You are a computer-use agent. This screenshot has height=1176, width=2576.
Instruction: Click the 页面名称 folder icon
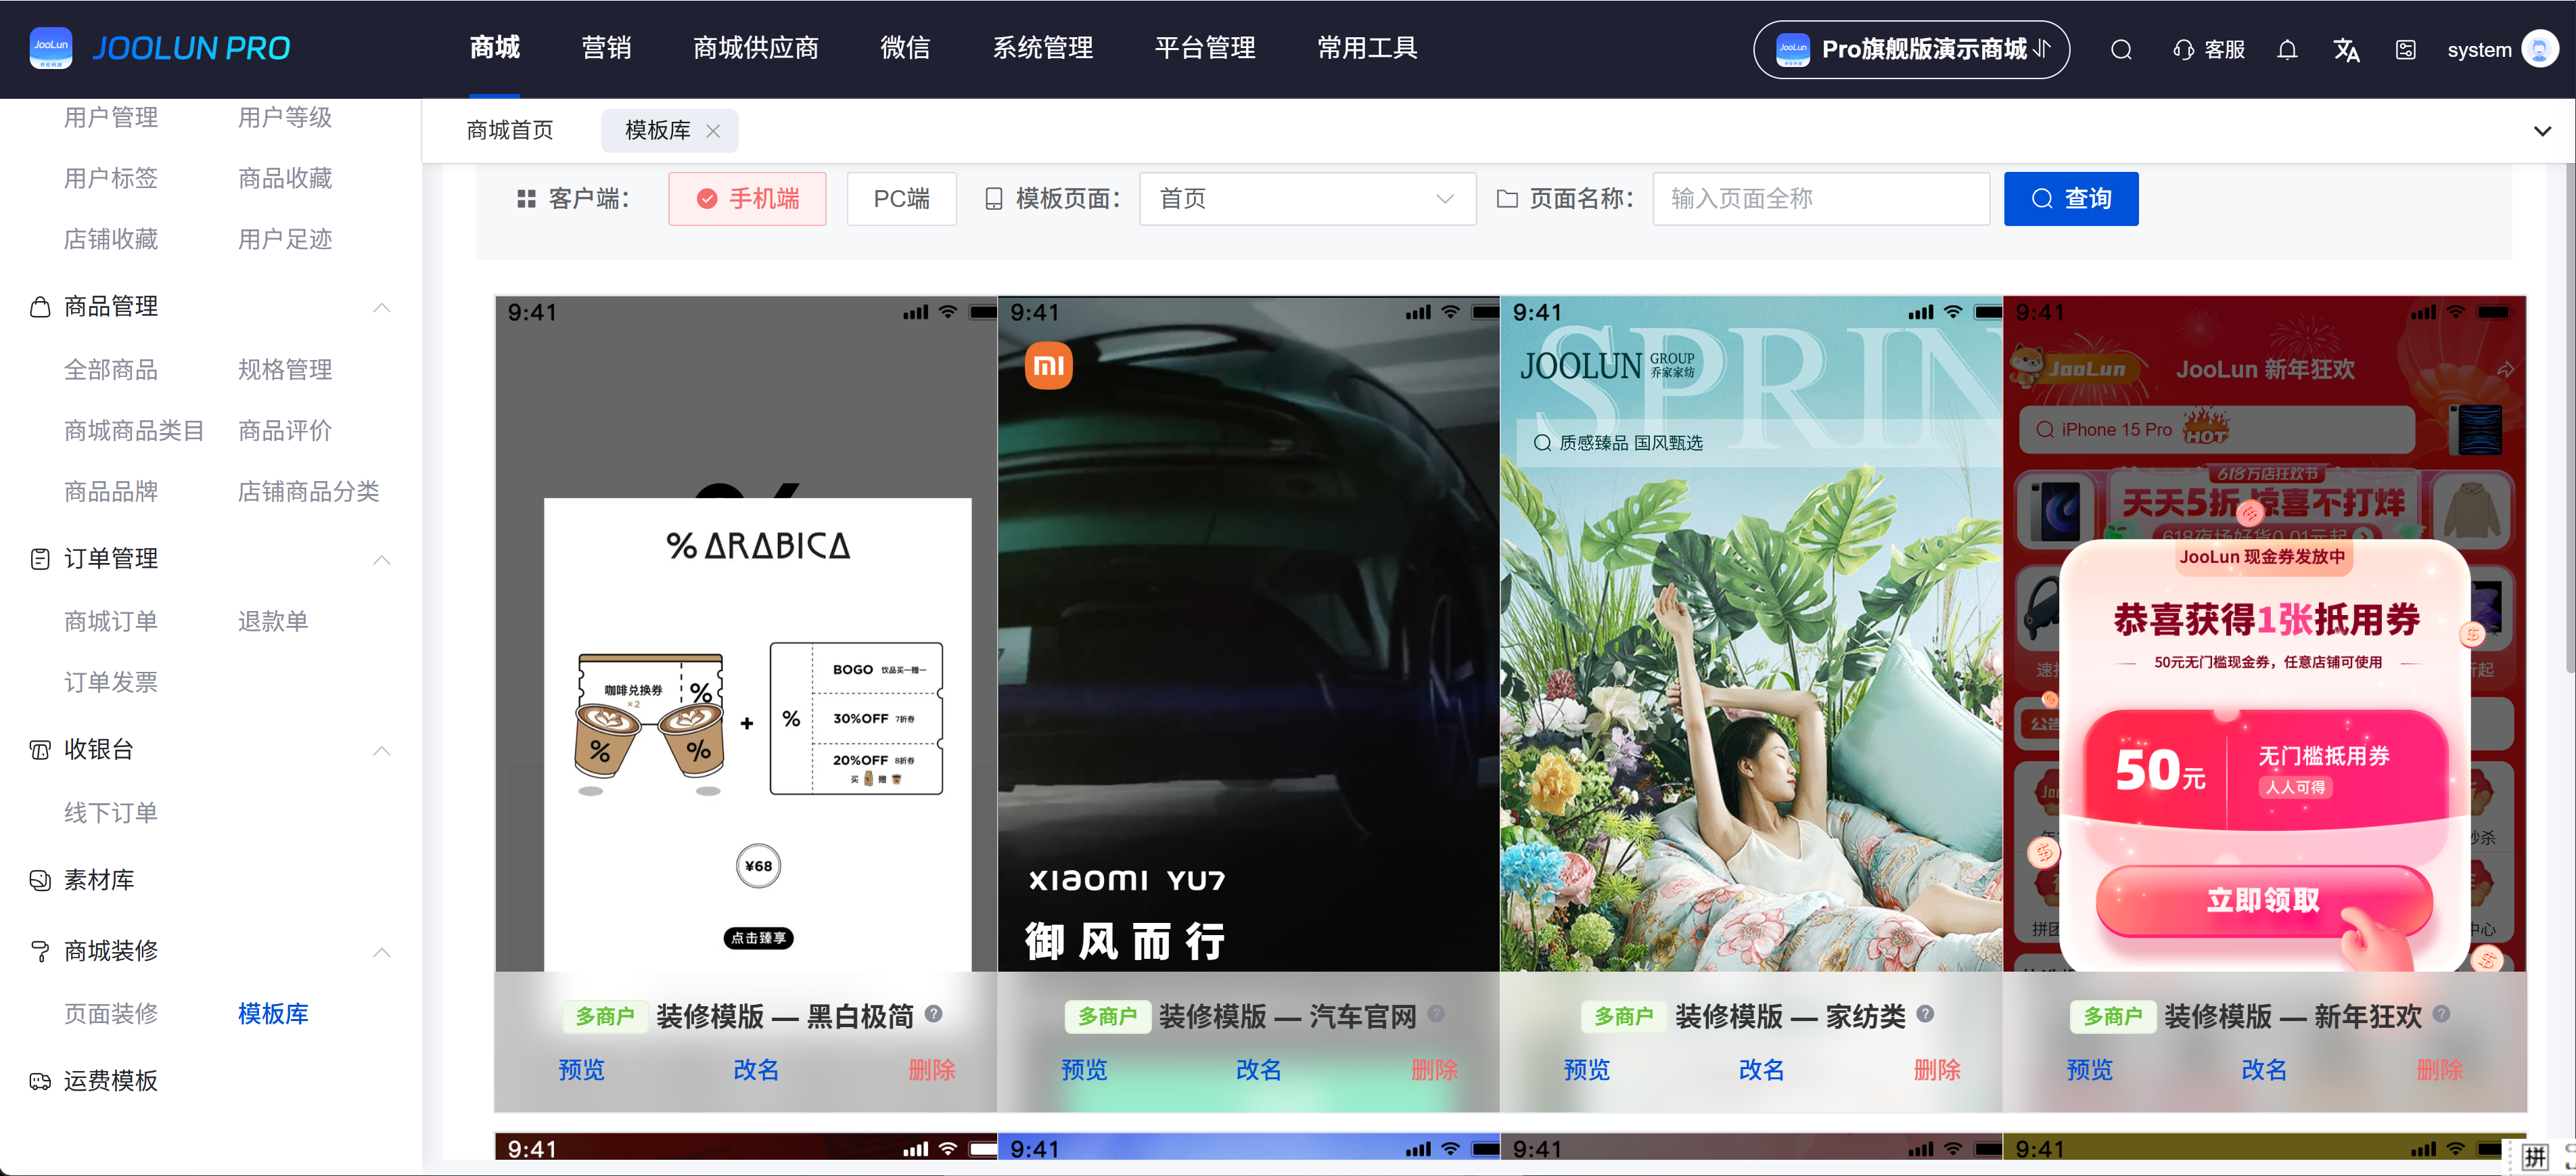click(1507, 199)
